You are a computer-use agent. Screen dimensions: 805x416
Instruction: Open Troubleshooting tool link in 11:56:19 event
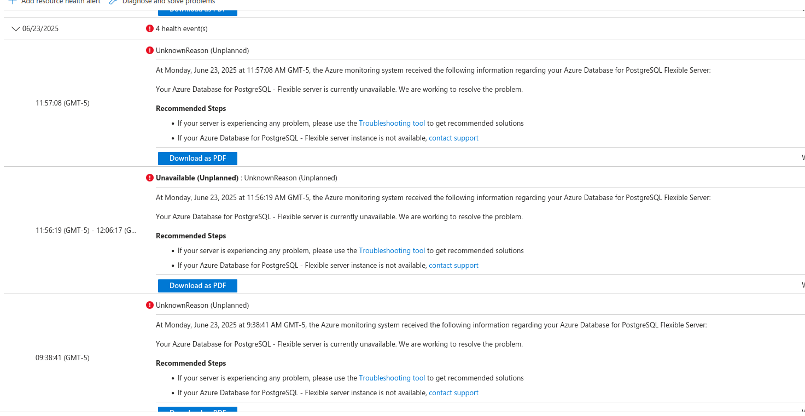(392, 250)
